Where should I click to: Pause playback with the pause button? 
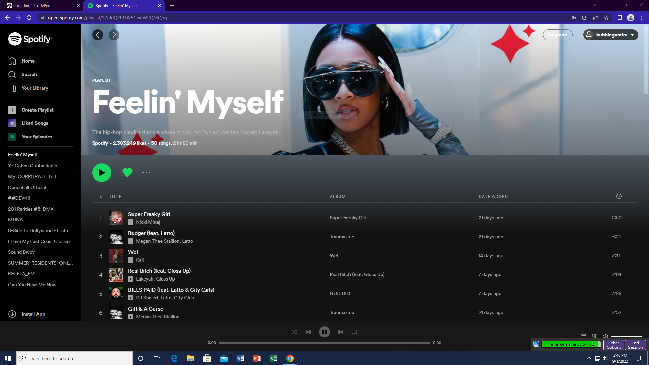[324, 332]
